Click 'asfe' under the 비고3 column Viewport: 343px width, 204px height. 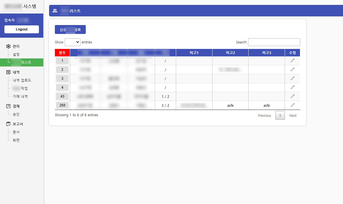(x=267, y=106)
